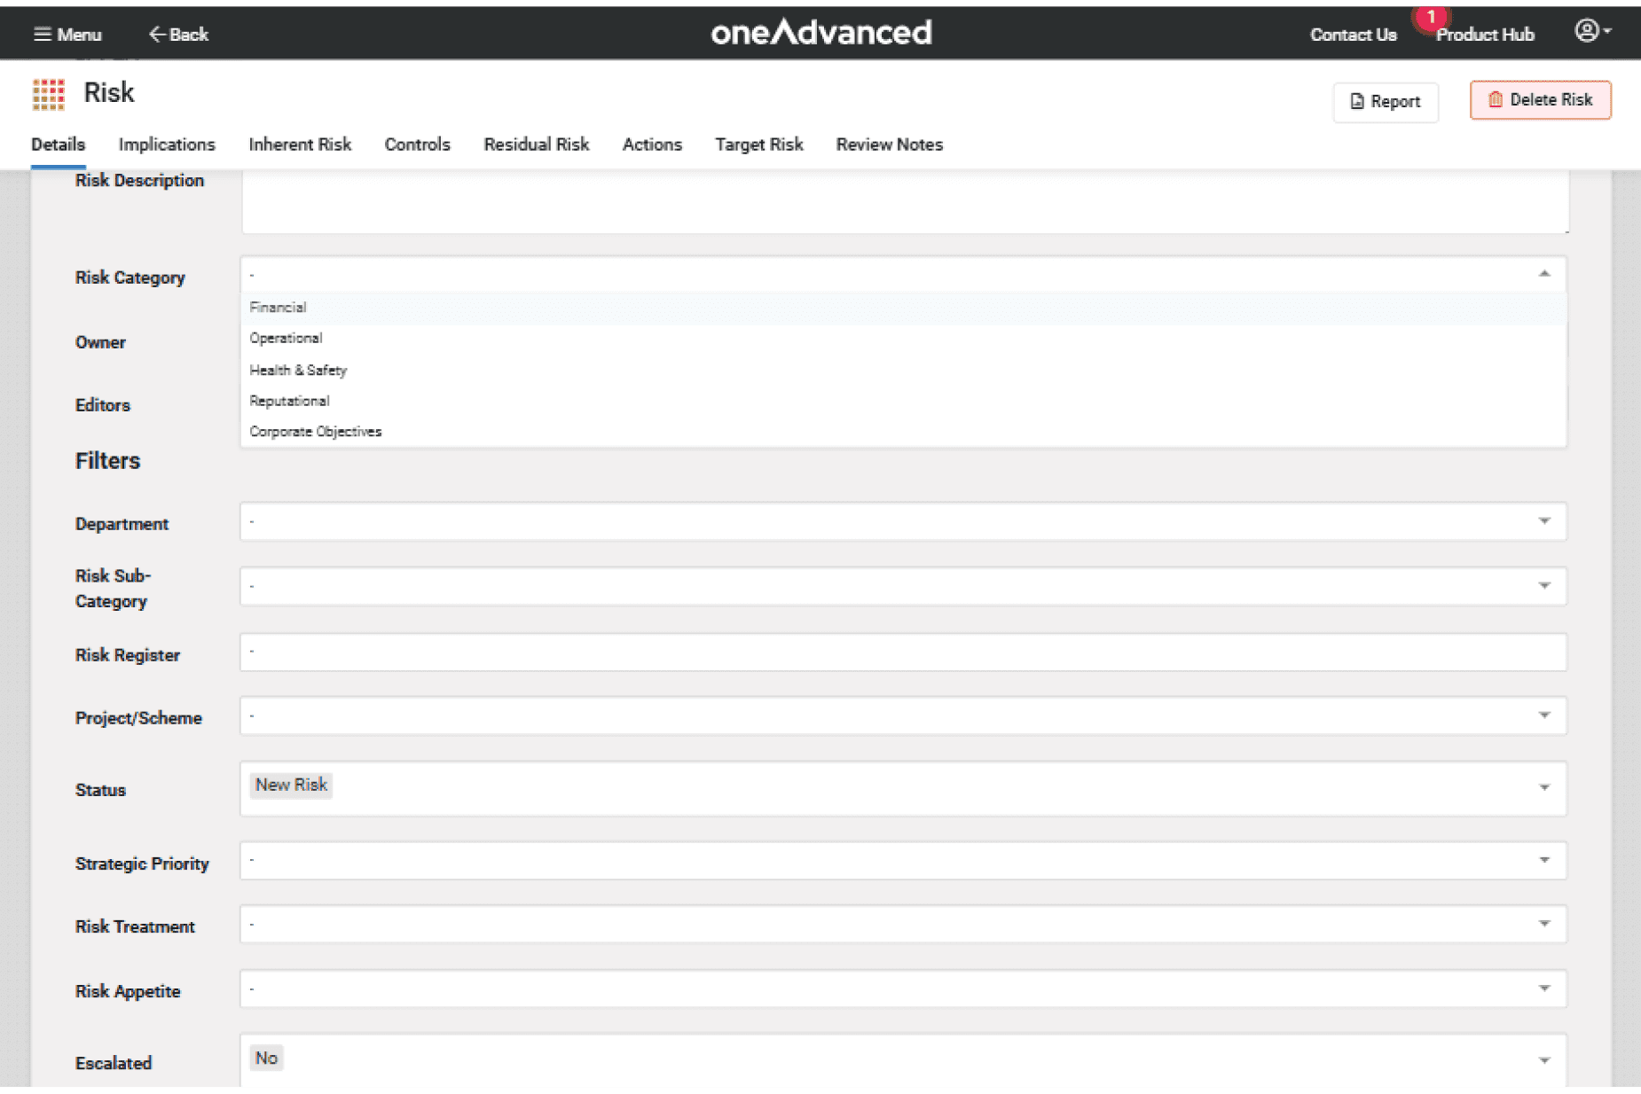This screenshot has height=1094, width=1641.
Task: Generate a Report using the Report button
Action: pos(1385,102)
